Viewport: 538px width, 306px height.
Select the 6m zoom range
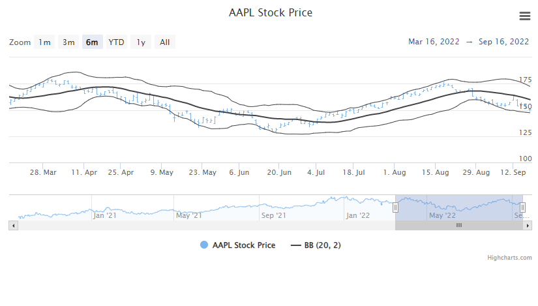click(x=93, y=42)
